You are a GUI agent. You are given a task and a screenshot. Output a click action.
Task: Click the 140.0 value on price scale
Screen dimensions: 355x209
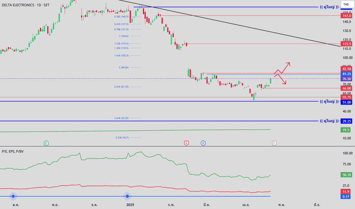347,22
